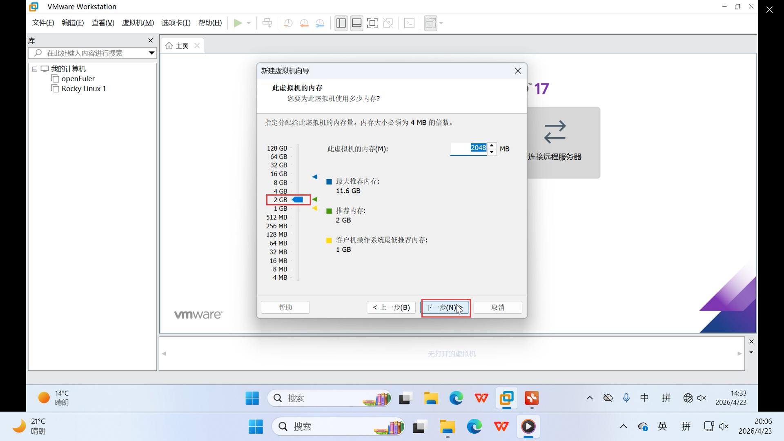
Task: Select the Rocky Linux 1 virtual machine
Action: pyautogui.click(x=83, y=89)
